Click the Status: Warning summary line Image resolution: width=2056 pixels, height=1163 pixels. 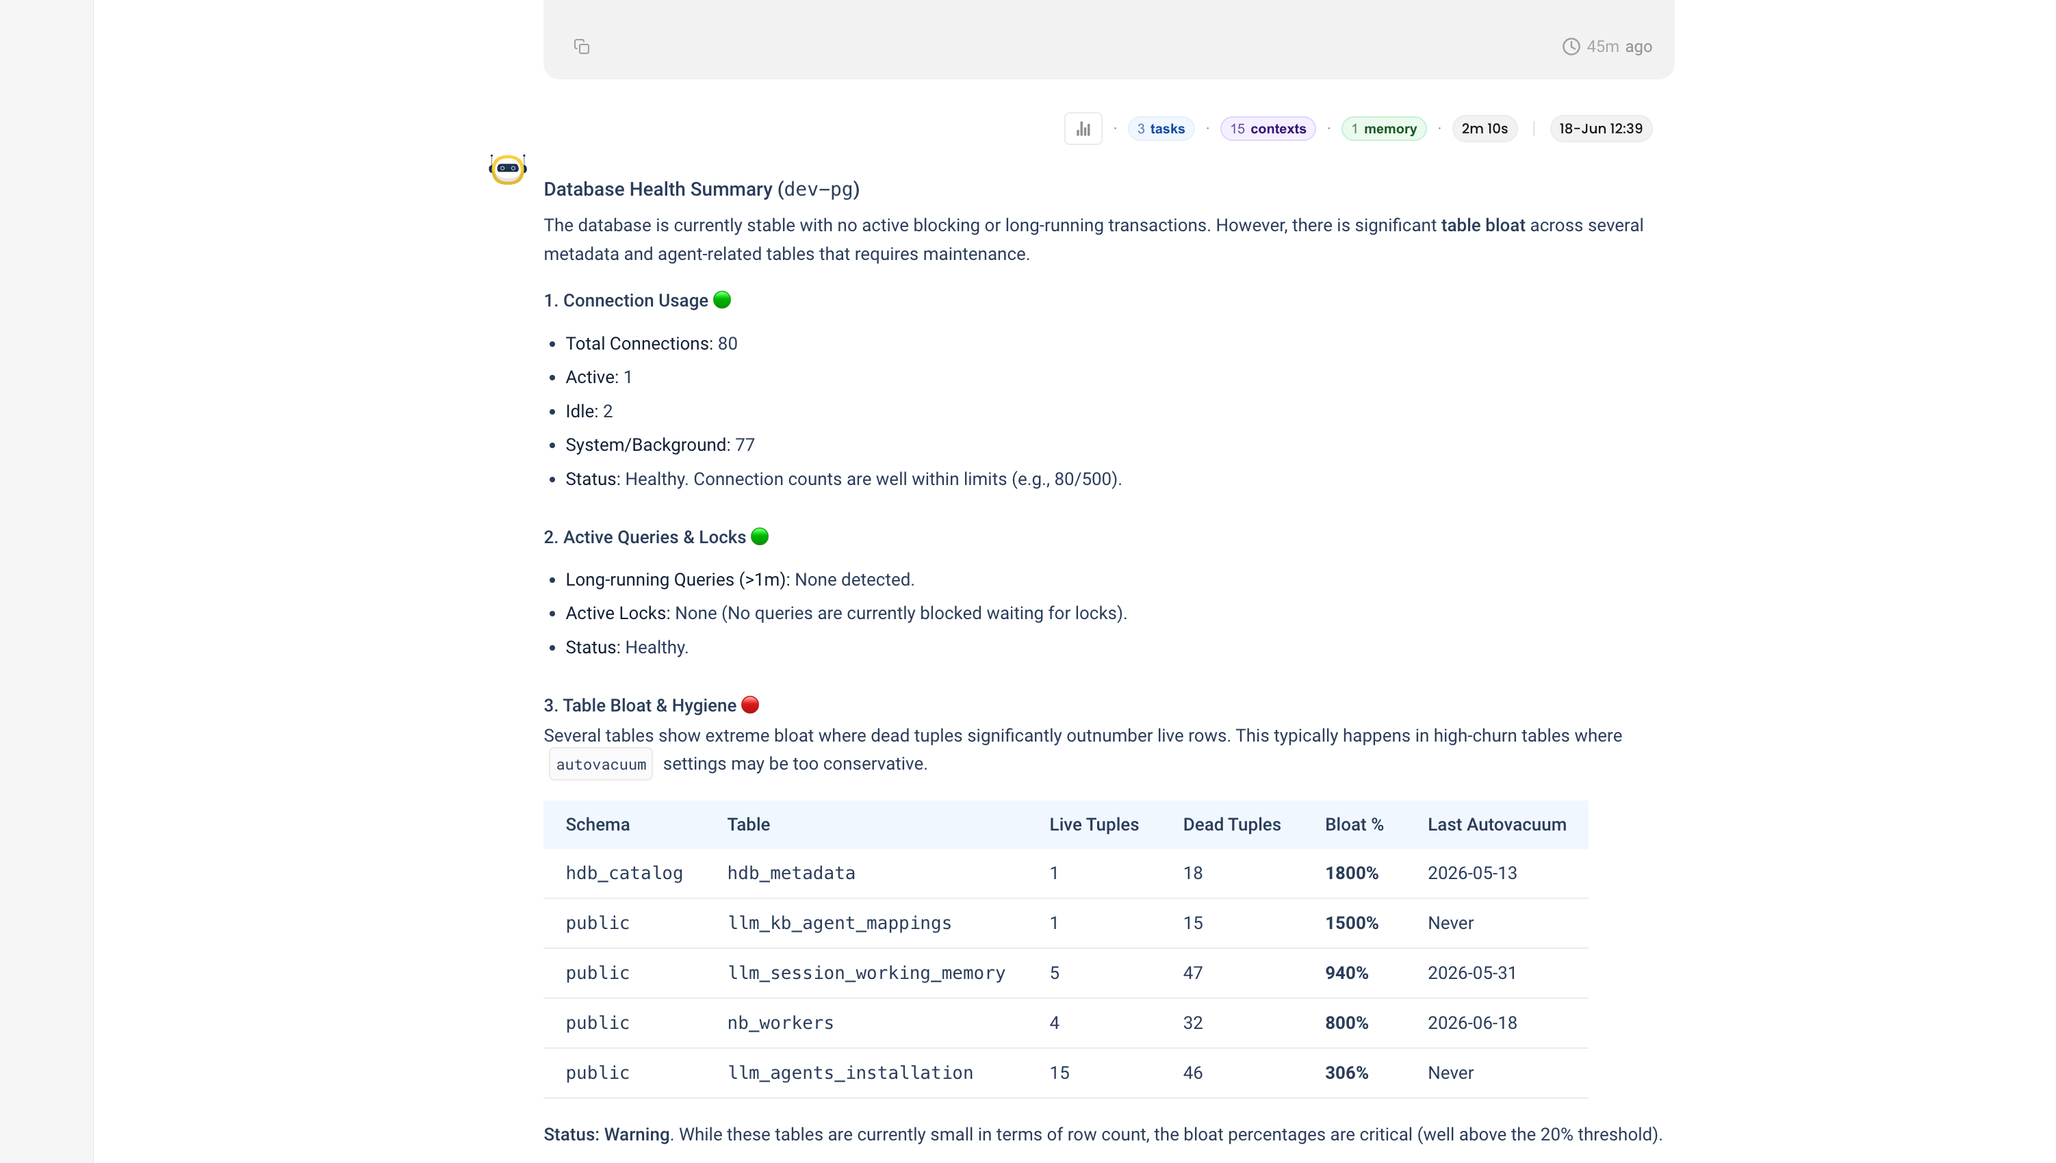coord(1102,1134)
